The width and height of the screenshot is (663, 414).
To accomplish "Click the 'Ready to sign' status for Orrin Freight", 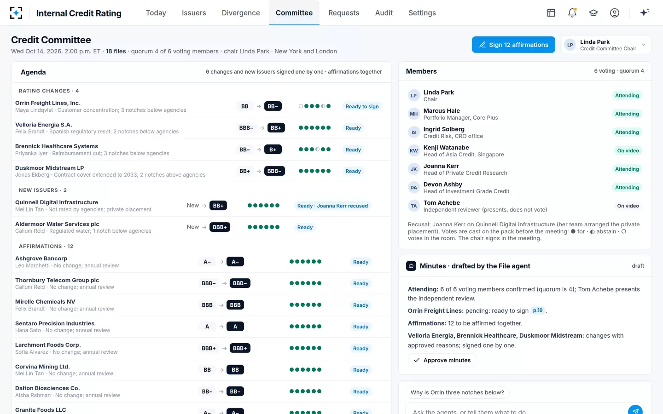I will (x=362, y=106).
